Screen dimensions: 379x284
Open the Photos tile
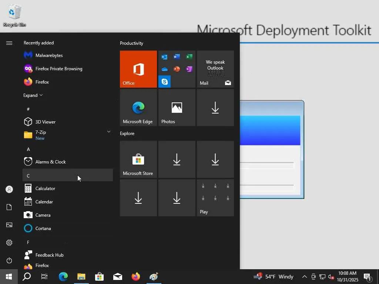[177, 108]
